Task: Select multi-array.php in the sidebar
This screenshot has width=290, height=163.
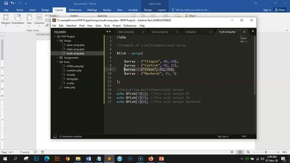Action: [x=75, y=53]
